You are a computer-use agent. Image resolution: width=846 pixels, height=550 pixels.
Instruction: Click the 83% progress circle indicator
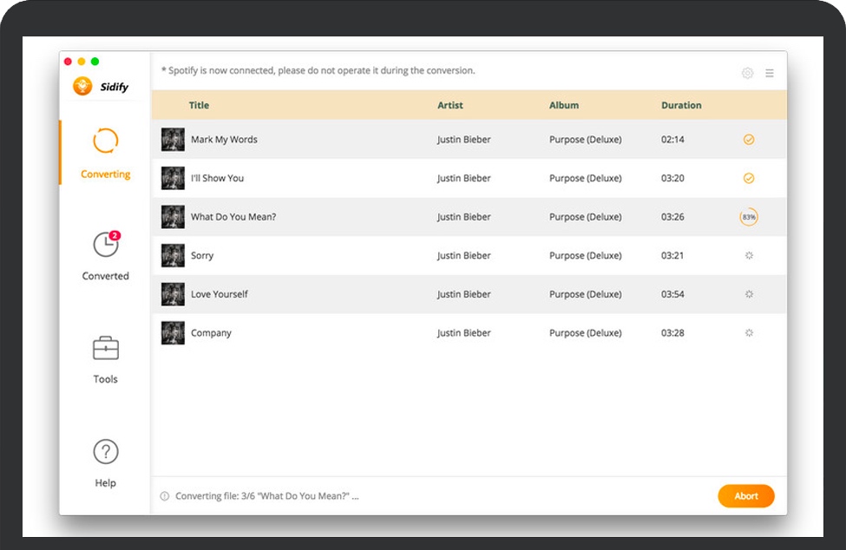pyautogui.click(x=749, y=217)
